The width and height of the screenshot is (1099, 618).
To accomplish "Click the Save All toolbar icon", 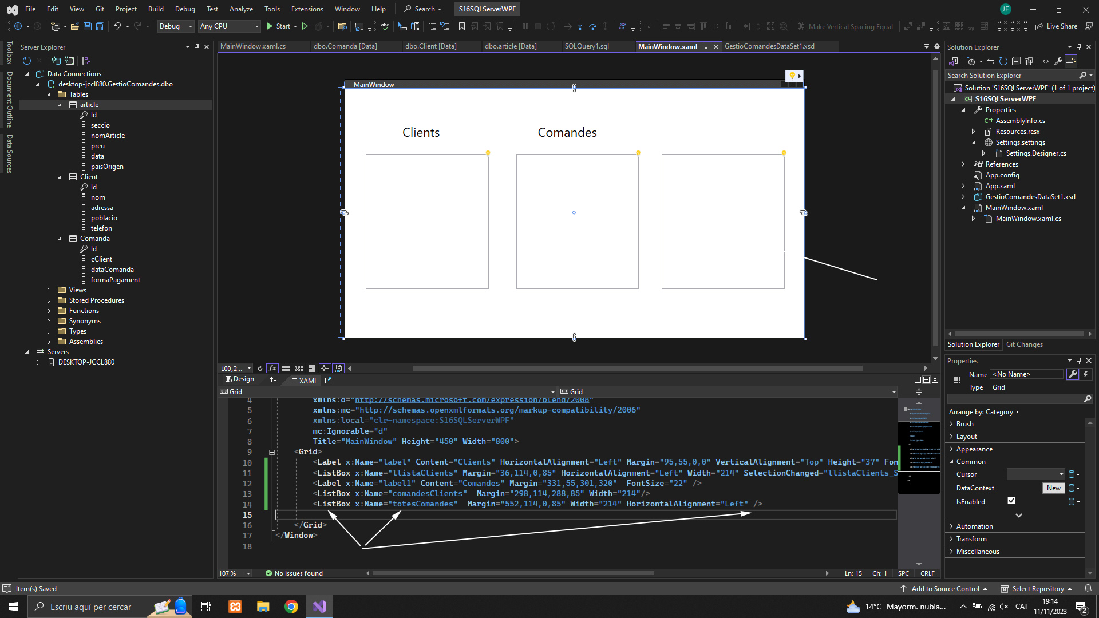I will click(x=100, y=26).
